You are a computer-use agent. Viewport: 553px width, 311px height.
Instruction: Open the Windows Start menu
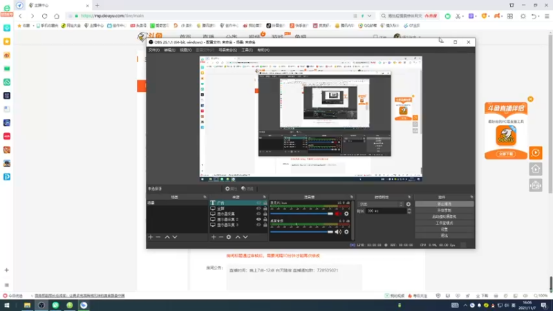(x=7, y=305)
